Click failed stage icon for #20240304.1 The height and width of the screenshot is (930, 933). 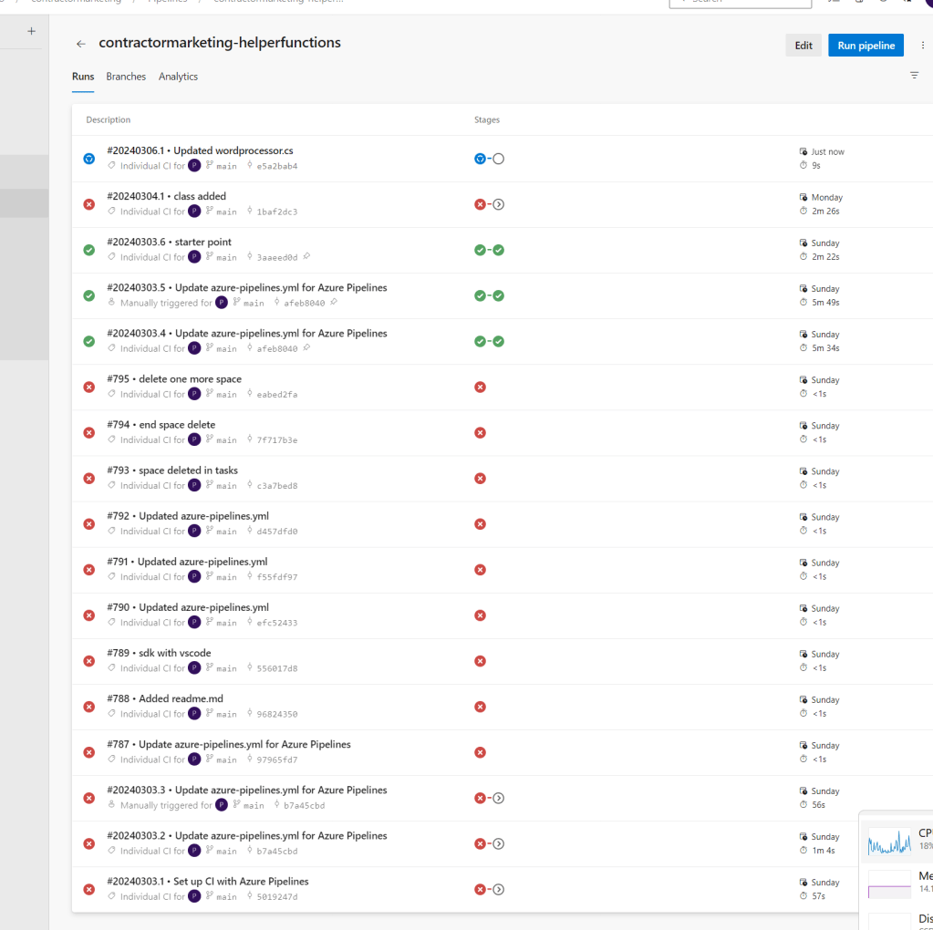point(480,204)
